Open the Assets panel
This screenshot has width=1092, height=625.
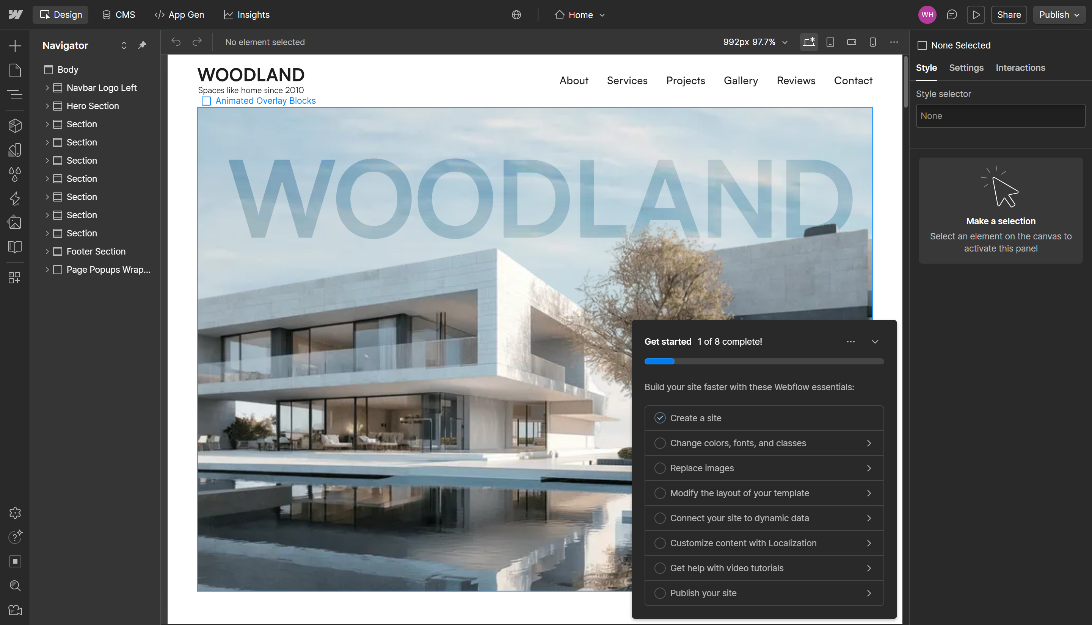pyautogui.click(x=15, y=222)
